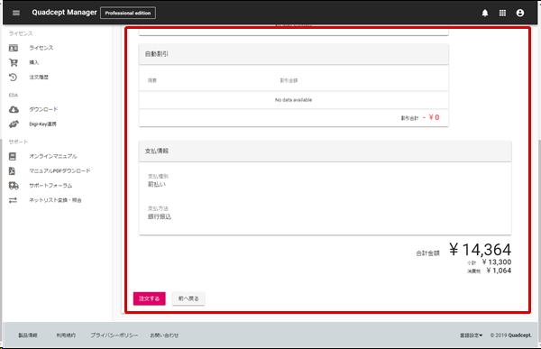
Task: Click the Quadcept Manager title
Action: tap(65, 13)
